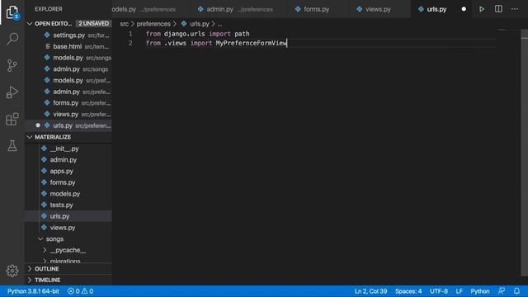Collapse the MATERIALIZE folder section

pyautogui.click(x=30, y=137)
